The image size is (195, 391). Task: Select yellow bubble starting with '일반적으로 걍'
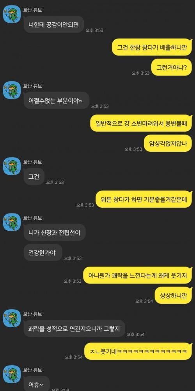tap(142, 123)
